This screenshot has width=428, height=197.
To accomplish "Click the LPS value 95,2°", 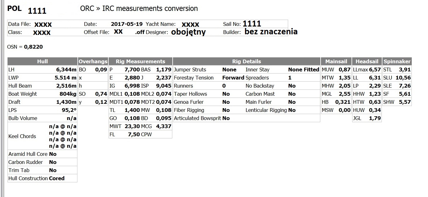I will click(69, 110).
